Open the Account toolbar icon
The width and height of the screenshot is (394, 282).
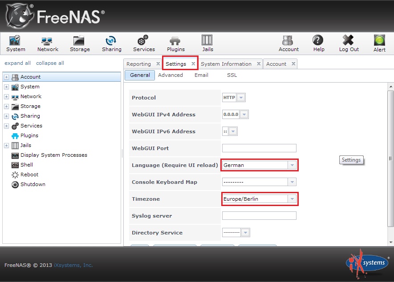[x=288, y=44]
